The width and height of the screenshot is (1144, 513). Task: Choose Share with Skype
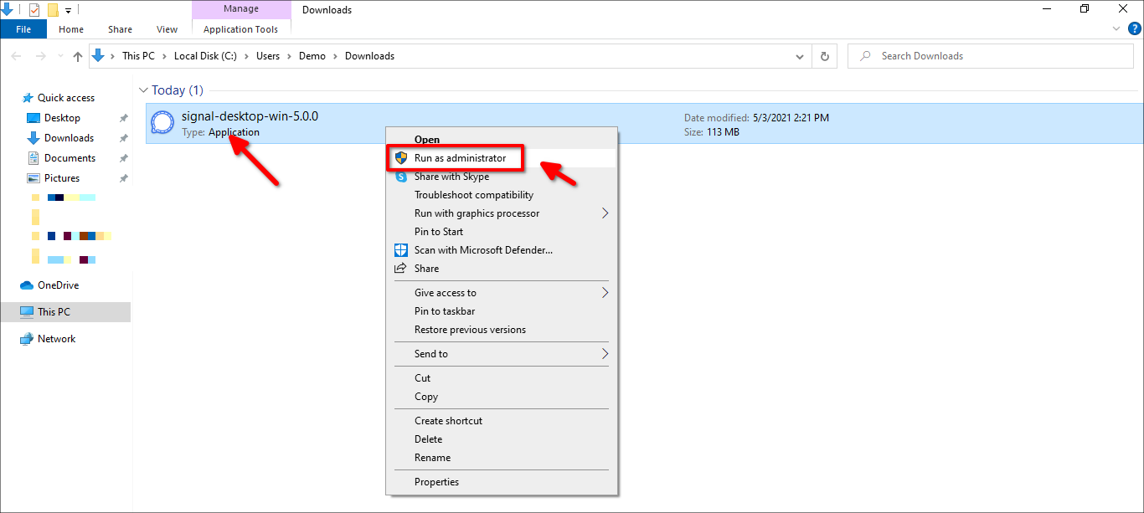click(502, 177)
